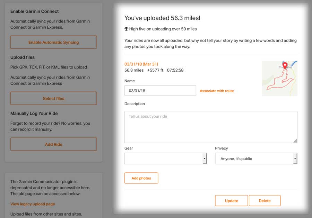
Task: Click the 03/31/18 (Mar 31) ride link
Action: pyautogui.click(x=141, y=64)
